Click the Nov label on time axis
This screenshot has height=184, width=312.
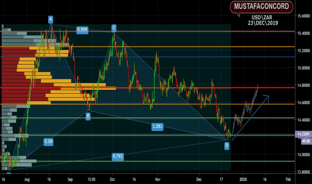158,179
